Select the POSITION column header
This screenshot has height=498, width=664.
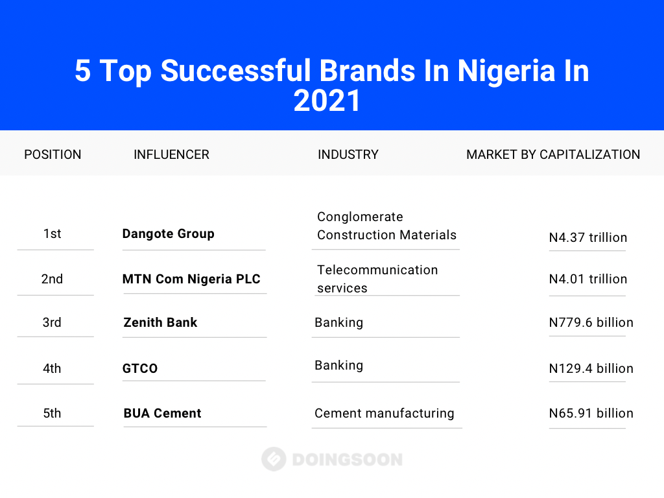[53, 154]
